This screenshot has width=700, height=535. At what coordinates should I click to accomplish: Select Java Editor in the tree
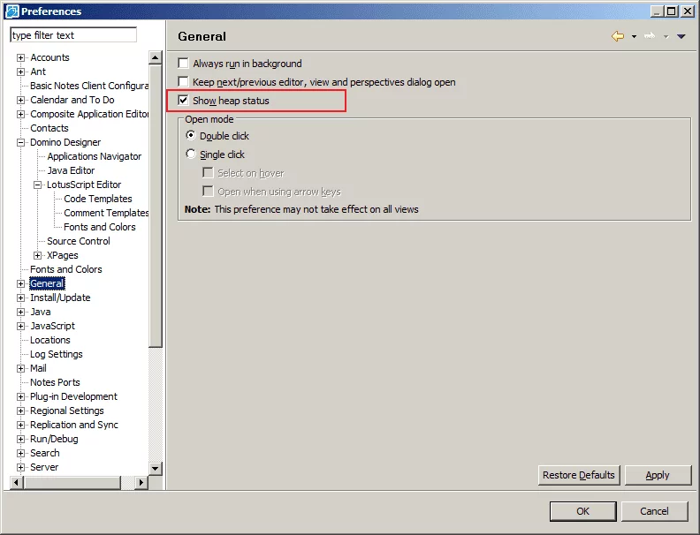tap(71, 170)
